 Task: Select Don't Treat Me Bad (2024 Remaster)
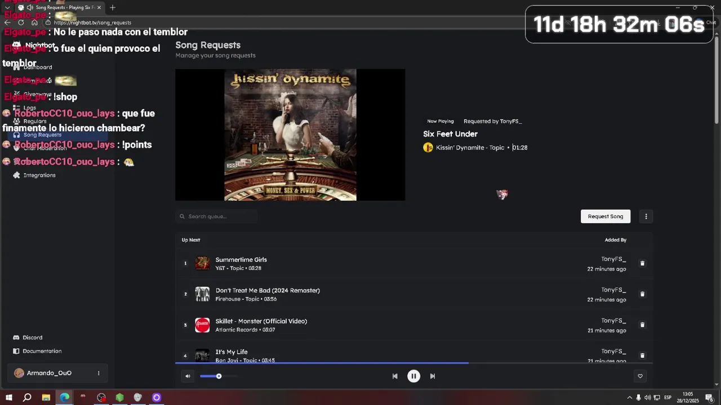point(268,291)
